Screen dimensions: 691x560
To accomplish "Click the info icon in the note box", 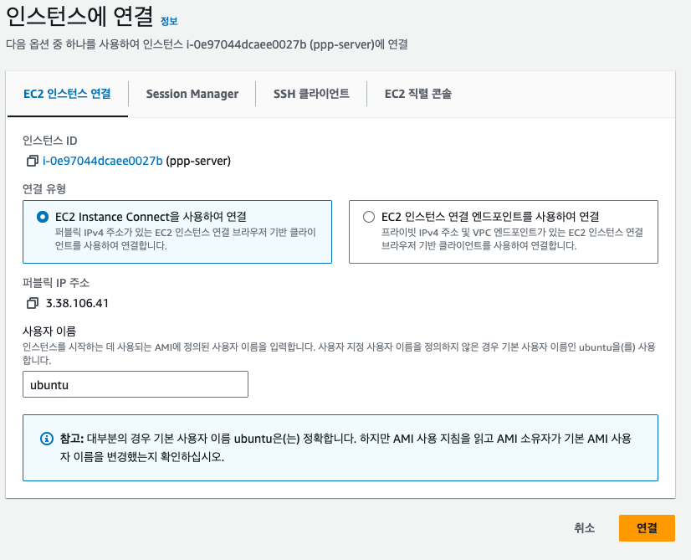I will [x=47, y=439].
